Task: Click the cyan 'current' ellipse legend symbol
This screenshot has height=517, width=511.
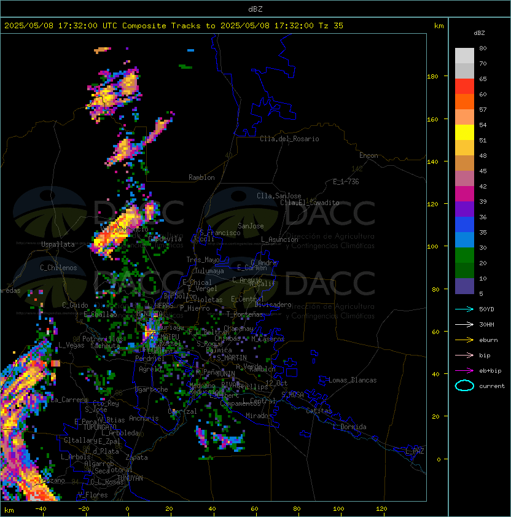Action: 464,386
